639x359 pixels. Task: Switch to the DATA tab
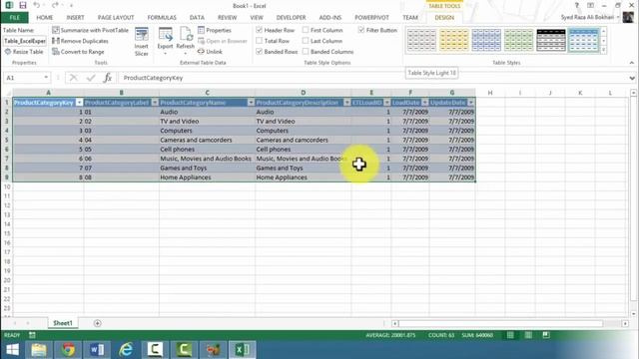tap(197, 18)
